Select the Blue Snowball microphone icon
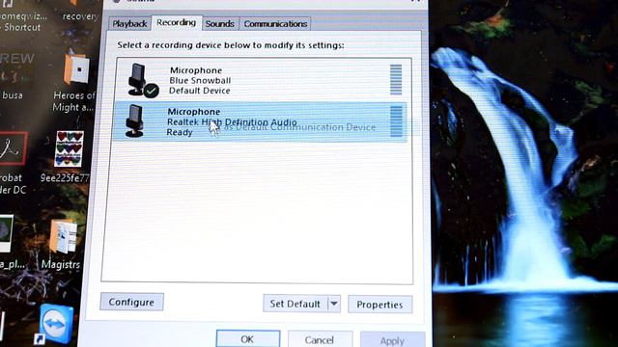Viewport: 618px width, 347px height. pos(142,80)
